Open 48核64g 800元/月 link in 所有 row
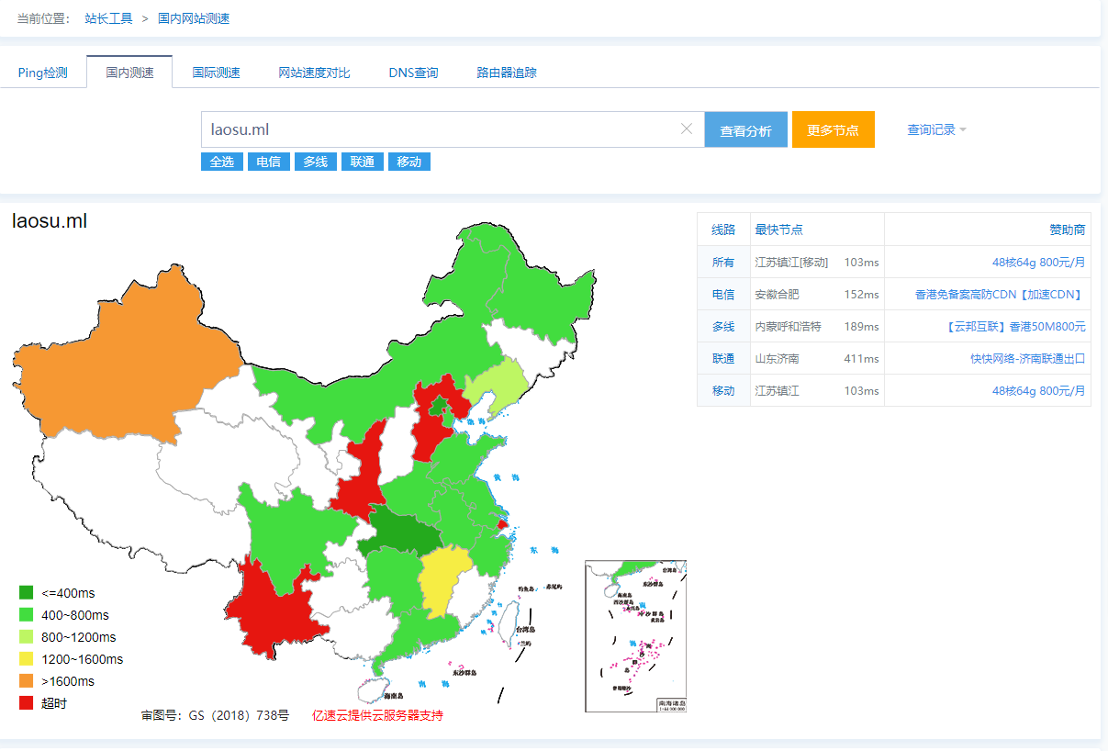Image resolution: width=1108 pixels, height=751 pixels. pos(1039,263)
